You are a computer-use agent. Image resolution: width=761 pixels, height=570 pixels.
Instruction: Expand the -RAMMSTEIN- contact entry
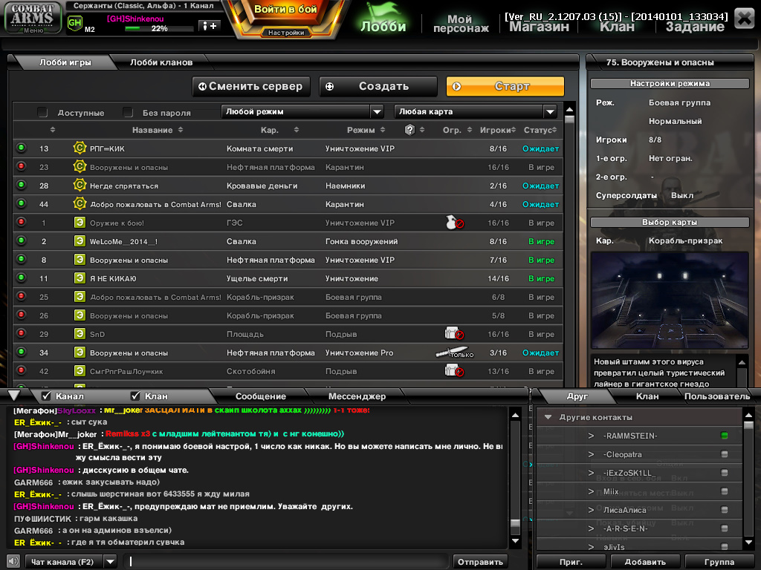pos(591,436)
